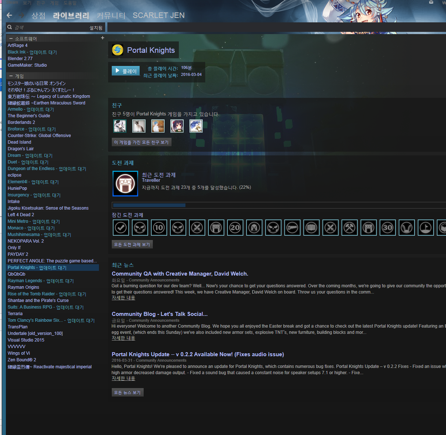Open the Community QA with David Welch article
Image resolution: width=446 pixels, height=435 pixels.
(x=180, y=274)
